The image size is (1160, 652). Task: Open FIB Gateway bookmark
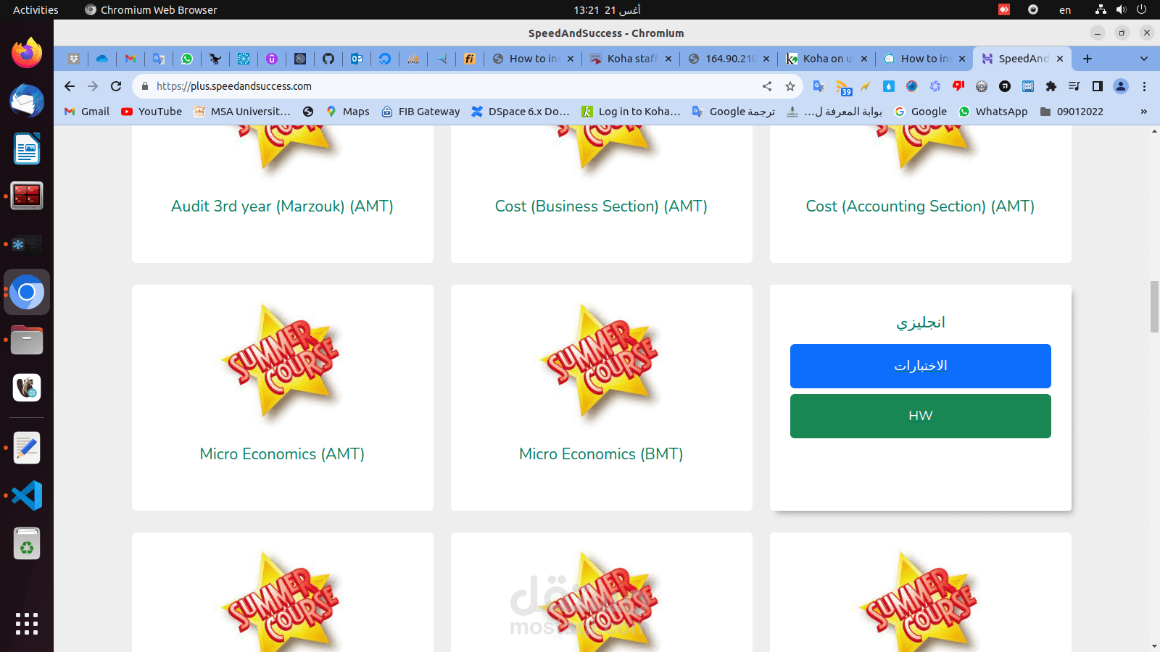coord(420,112)
